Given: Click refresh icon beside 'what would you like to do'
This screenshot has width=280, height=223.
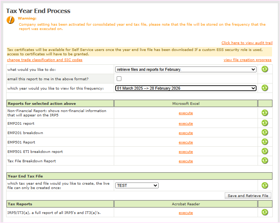Looking at the screenshot, I should [265, 69].
